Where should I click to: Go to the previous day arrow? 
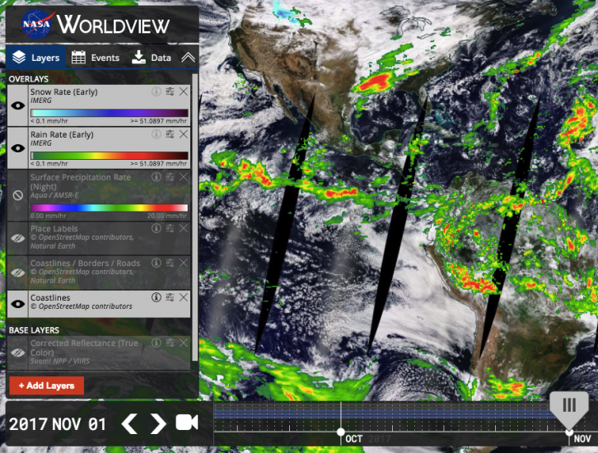tap(130, 423)
